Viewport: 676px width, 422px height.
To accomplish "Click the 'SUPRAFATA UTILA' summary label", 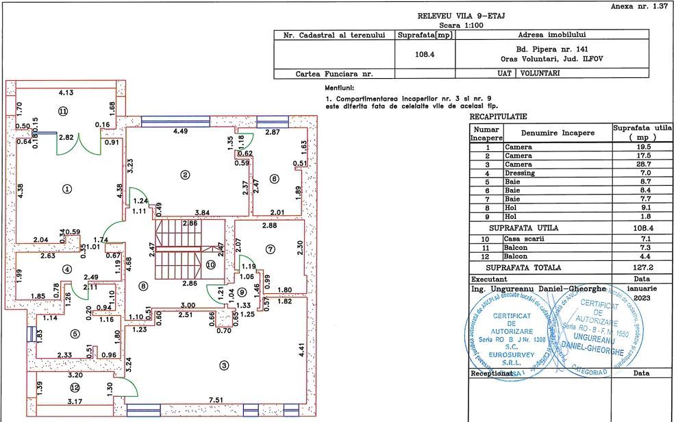I will 523,228.
